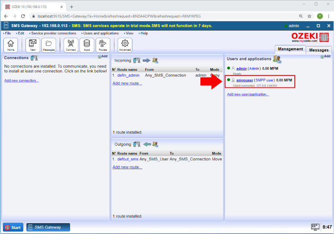Click the Add new connection link

click(x=21, y=80)
